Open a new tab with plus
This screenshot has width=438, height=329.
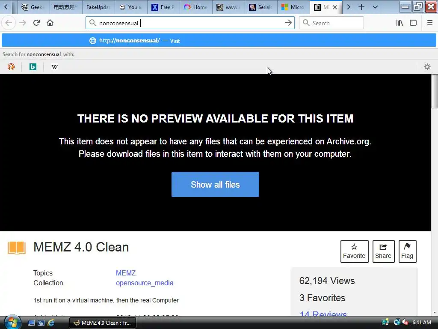click(361, 7)
